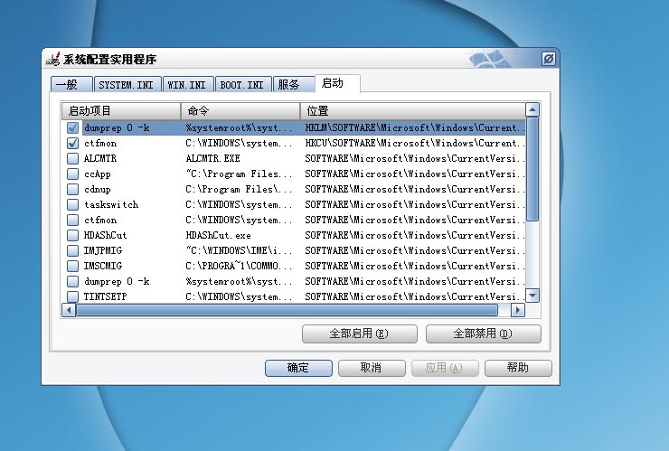Switch to the BOOT.INI tab
The image size is (669, 451).
243,84
